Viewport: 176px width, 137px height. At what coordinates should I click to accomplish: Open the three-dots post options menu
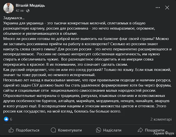click(157, 8)
